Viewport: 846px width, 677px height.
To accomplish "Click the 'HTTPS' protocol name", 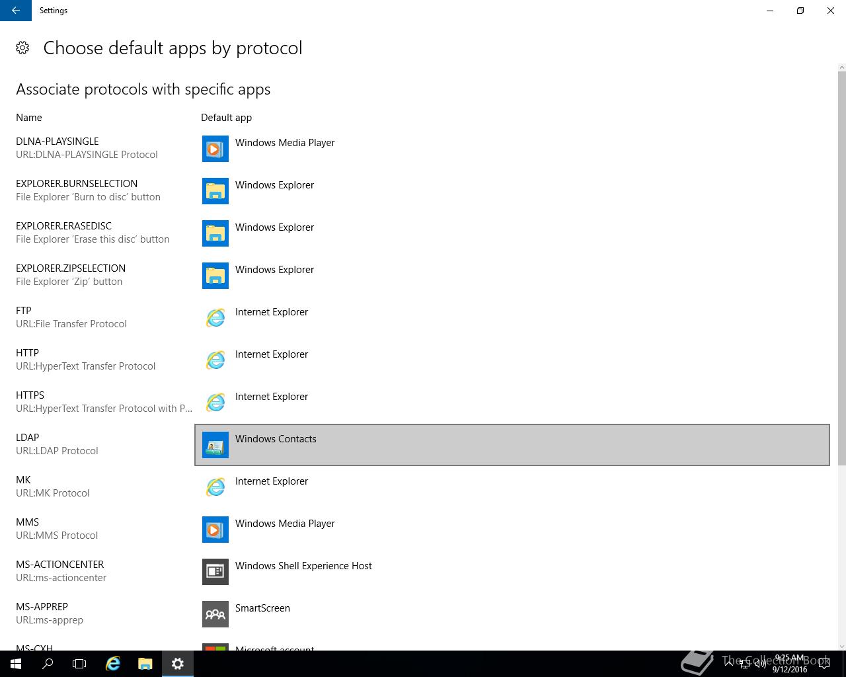I will [30, 395].
